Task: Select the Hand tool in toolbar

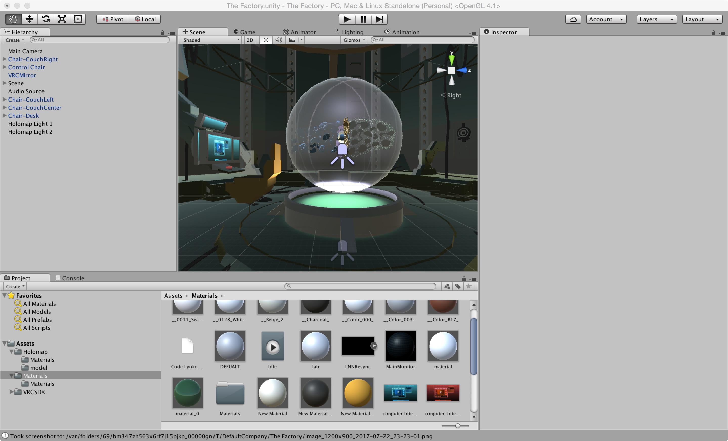Action: [x=13, y=19]
